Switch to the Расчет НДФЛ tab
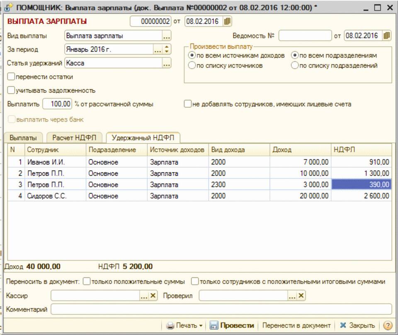The image size is (398, 335). [x=74, y=137]
